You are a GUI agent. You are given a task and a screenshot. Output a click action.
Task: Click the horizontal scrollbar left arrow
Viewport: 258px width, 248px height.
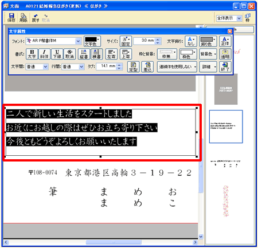coord(6,242)
